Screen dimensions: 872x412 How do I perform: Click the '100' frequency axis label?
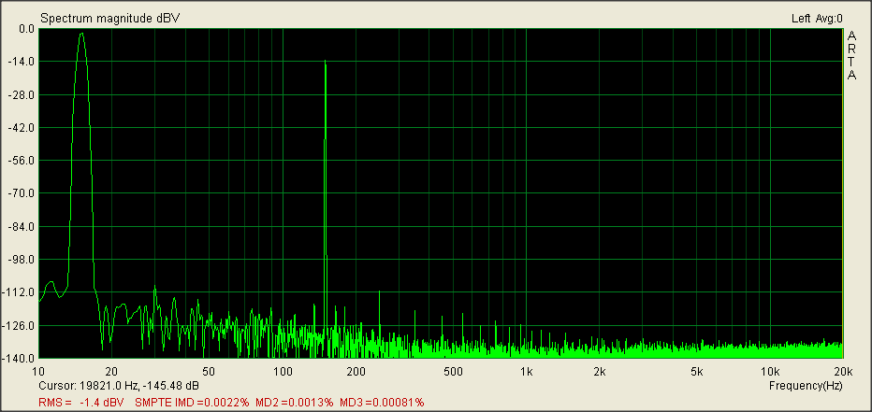[283, 371]
